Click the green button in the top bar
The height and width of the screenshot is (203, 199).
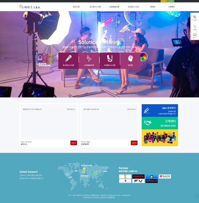point(171,1)
